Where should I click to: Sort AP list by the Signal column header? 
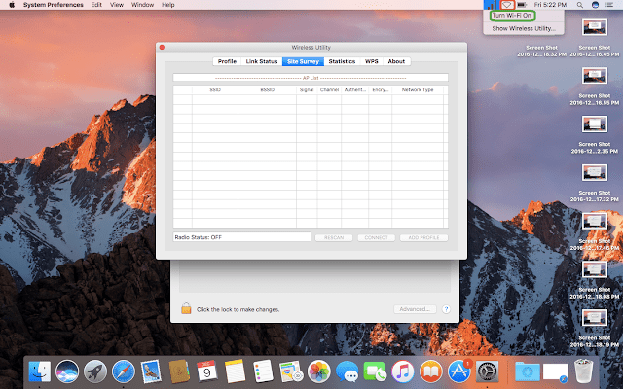click(x=307, y=89)
